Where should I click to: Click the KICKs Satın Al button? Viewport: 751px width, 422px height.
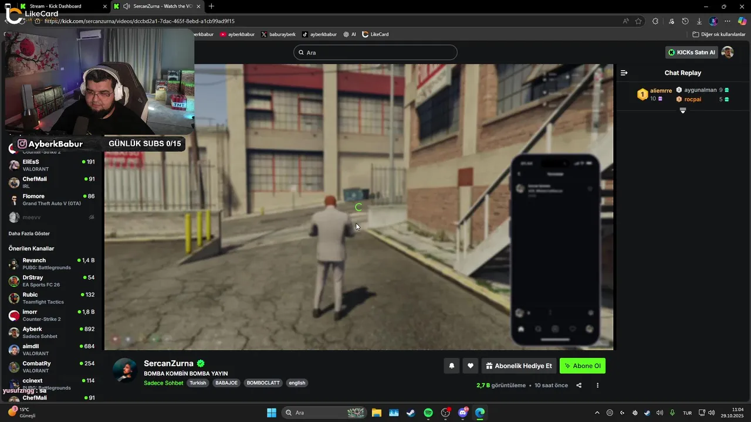692,52
